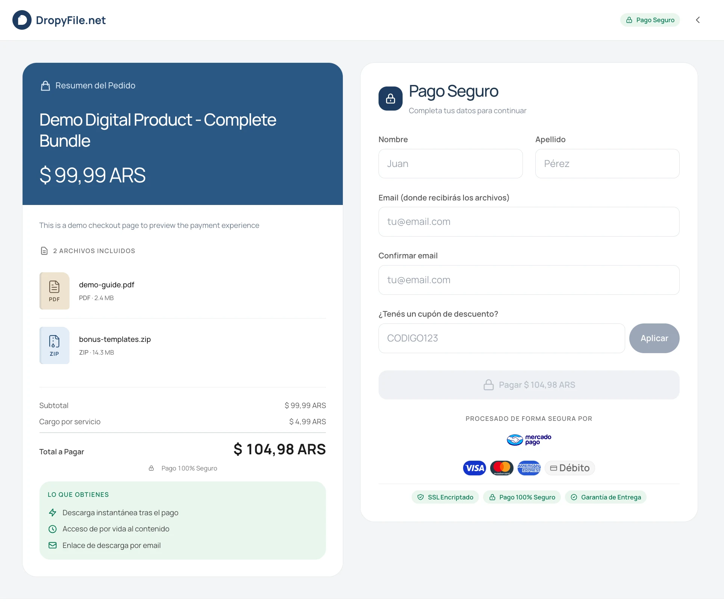The image size is (724, 604).
Task: Click the Pago Seguro badge in the header
Action: click(650, 20)
